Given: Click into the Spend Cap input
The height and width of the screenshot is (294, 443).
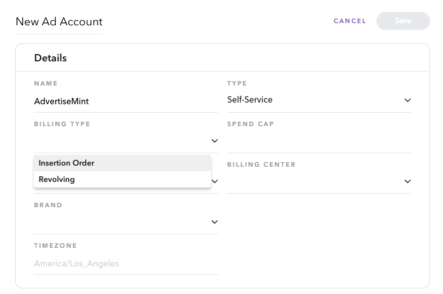Looking at the screenshot, I should pyautogui.click(x=319, y=141).
